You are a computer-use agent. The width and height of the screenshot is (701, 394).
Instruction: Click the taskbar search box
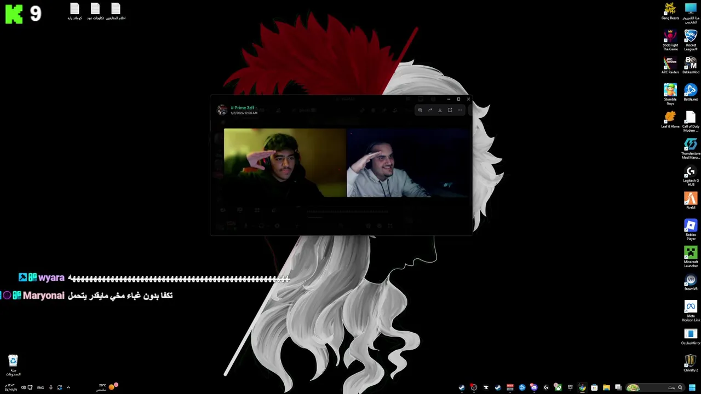[656, 387]
